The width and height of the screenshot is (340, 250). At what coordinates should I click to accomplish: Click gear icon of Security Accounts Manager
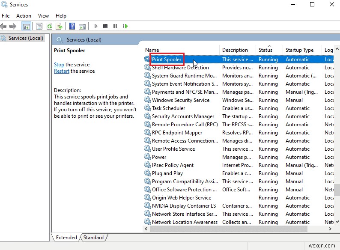tap(147, 116)
